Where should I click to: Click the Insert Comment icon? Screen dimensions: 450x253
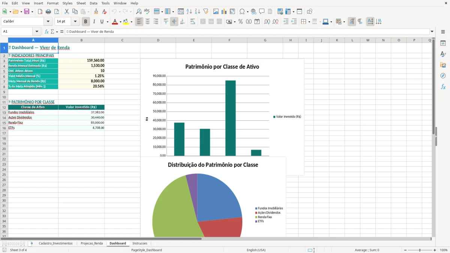click(262, 12)
